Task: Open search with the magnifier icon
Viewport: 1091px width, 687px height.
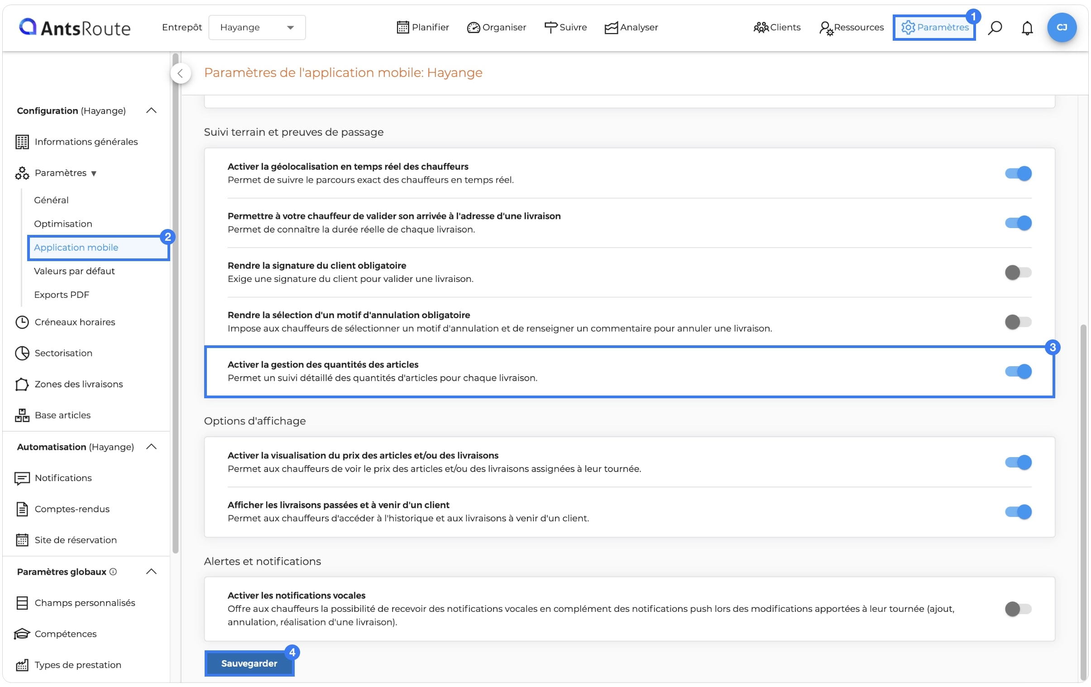Action: [995, 28]
